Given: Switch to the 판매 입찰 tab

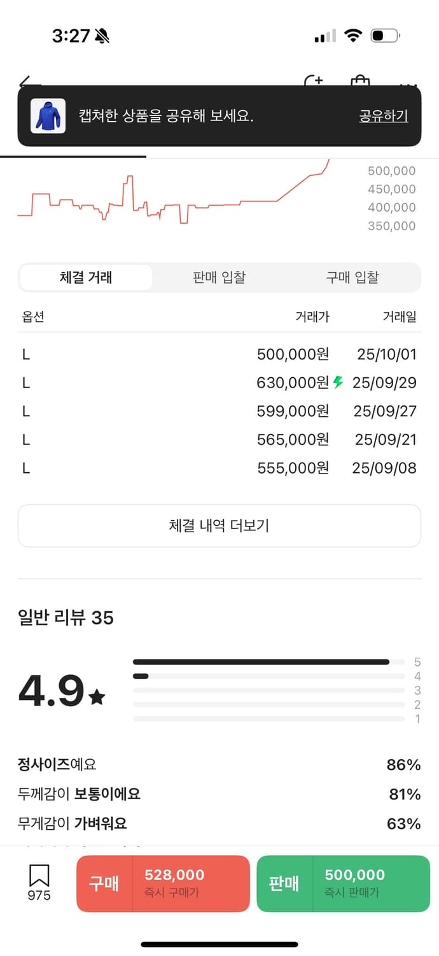Looking at the screenshot, I should (219, 277).
